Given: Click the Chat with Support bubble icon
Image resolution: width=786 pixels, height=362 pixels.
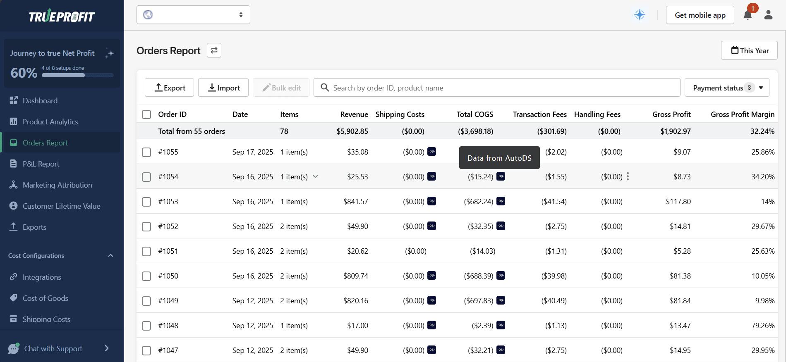Looking at the screenshot, I should (14, 348).
